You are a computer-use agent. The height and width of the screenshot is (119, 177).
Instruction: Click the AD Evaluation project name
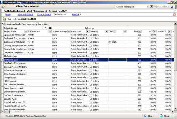pos(10,56)
